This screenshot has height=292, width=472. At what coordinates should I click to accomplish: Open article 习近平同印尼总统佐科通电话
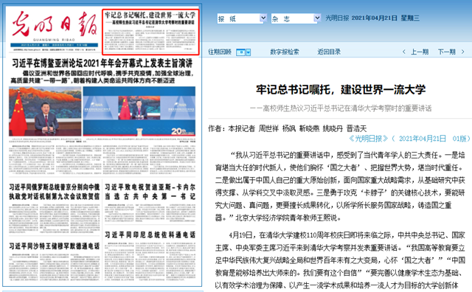coord(150,234)
